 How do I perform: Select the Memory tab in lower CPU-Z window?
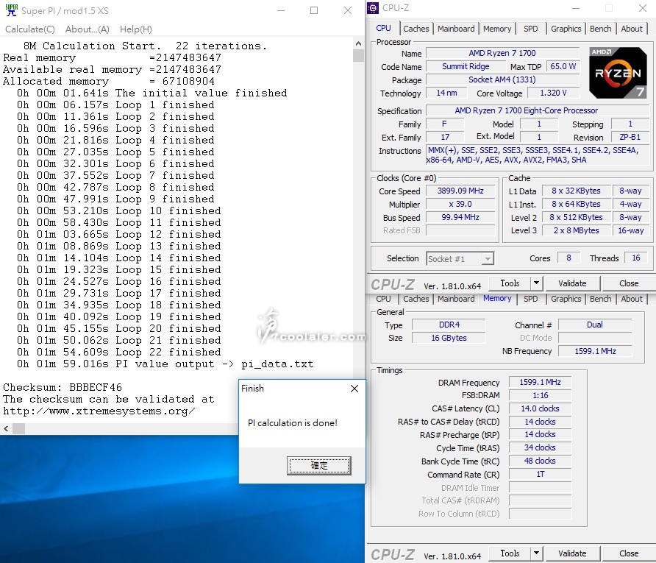pos(497,299)
